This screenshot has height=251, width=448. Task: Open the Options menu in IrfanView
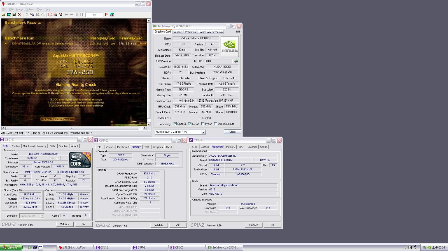[30, 9]
